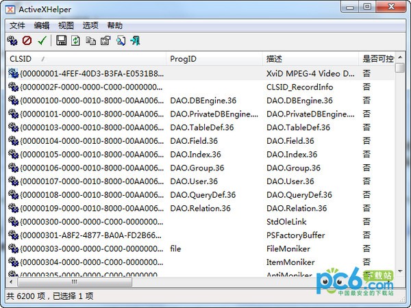The width and height of the screenshot is (411, 308).
Task: Click status bar text 共 6200 项
Action: coord(26,296)
